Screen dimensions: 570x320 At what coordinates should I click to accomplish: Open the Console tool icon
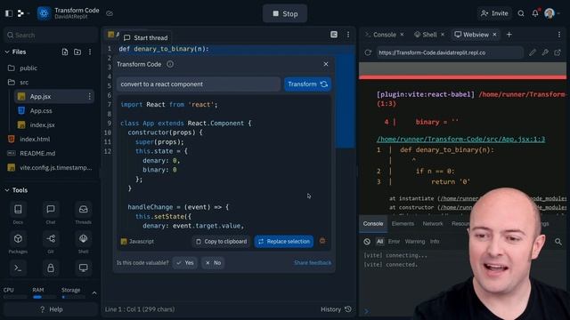tap(18, 268)
